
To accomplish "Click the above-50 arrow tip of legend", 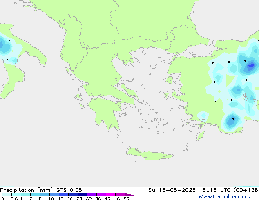I will coord(129,195).
